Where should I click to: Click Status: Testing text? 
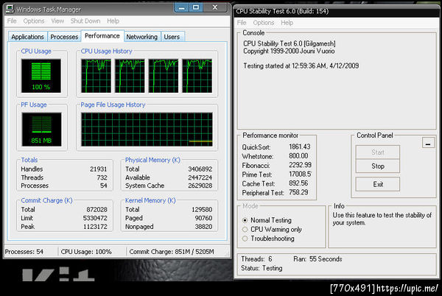pos(262,269)
